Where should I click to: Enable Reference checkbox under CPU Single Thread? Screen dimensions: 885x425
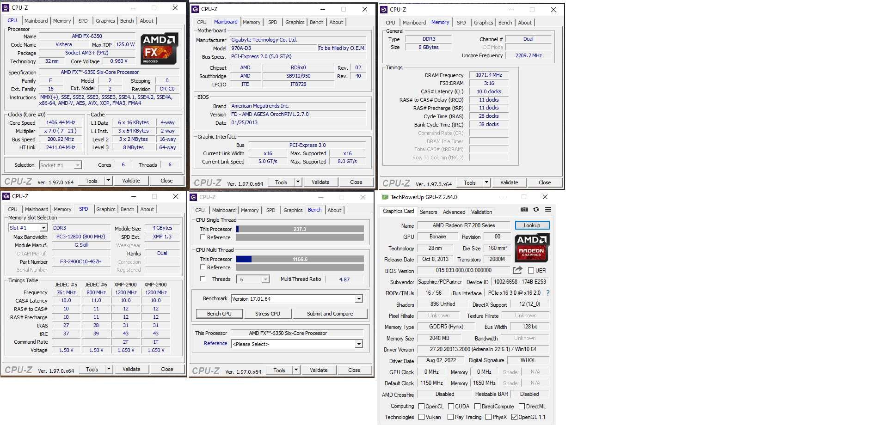pyautogui.click(x=203, y=237)
